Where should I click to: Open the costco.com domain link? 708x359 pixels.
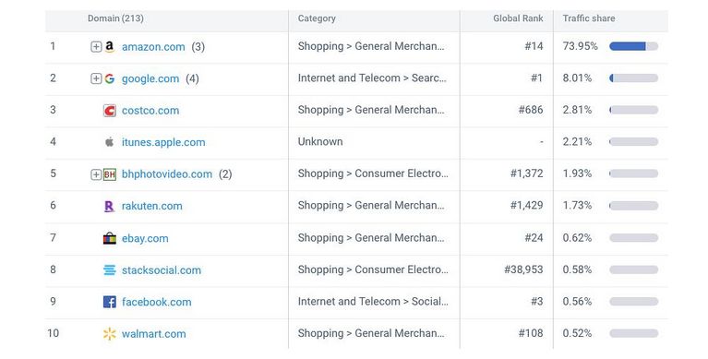tap(150, 111)
